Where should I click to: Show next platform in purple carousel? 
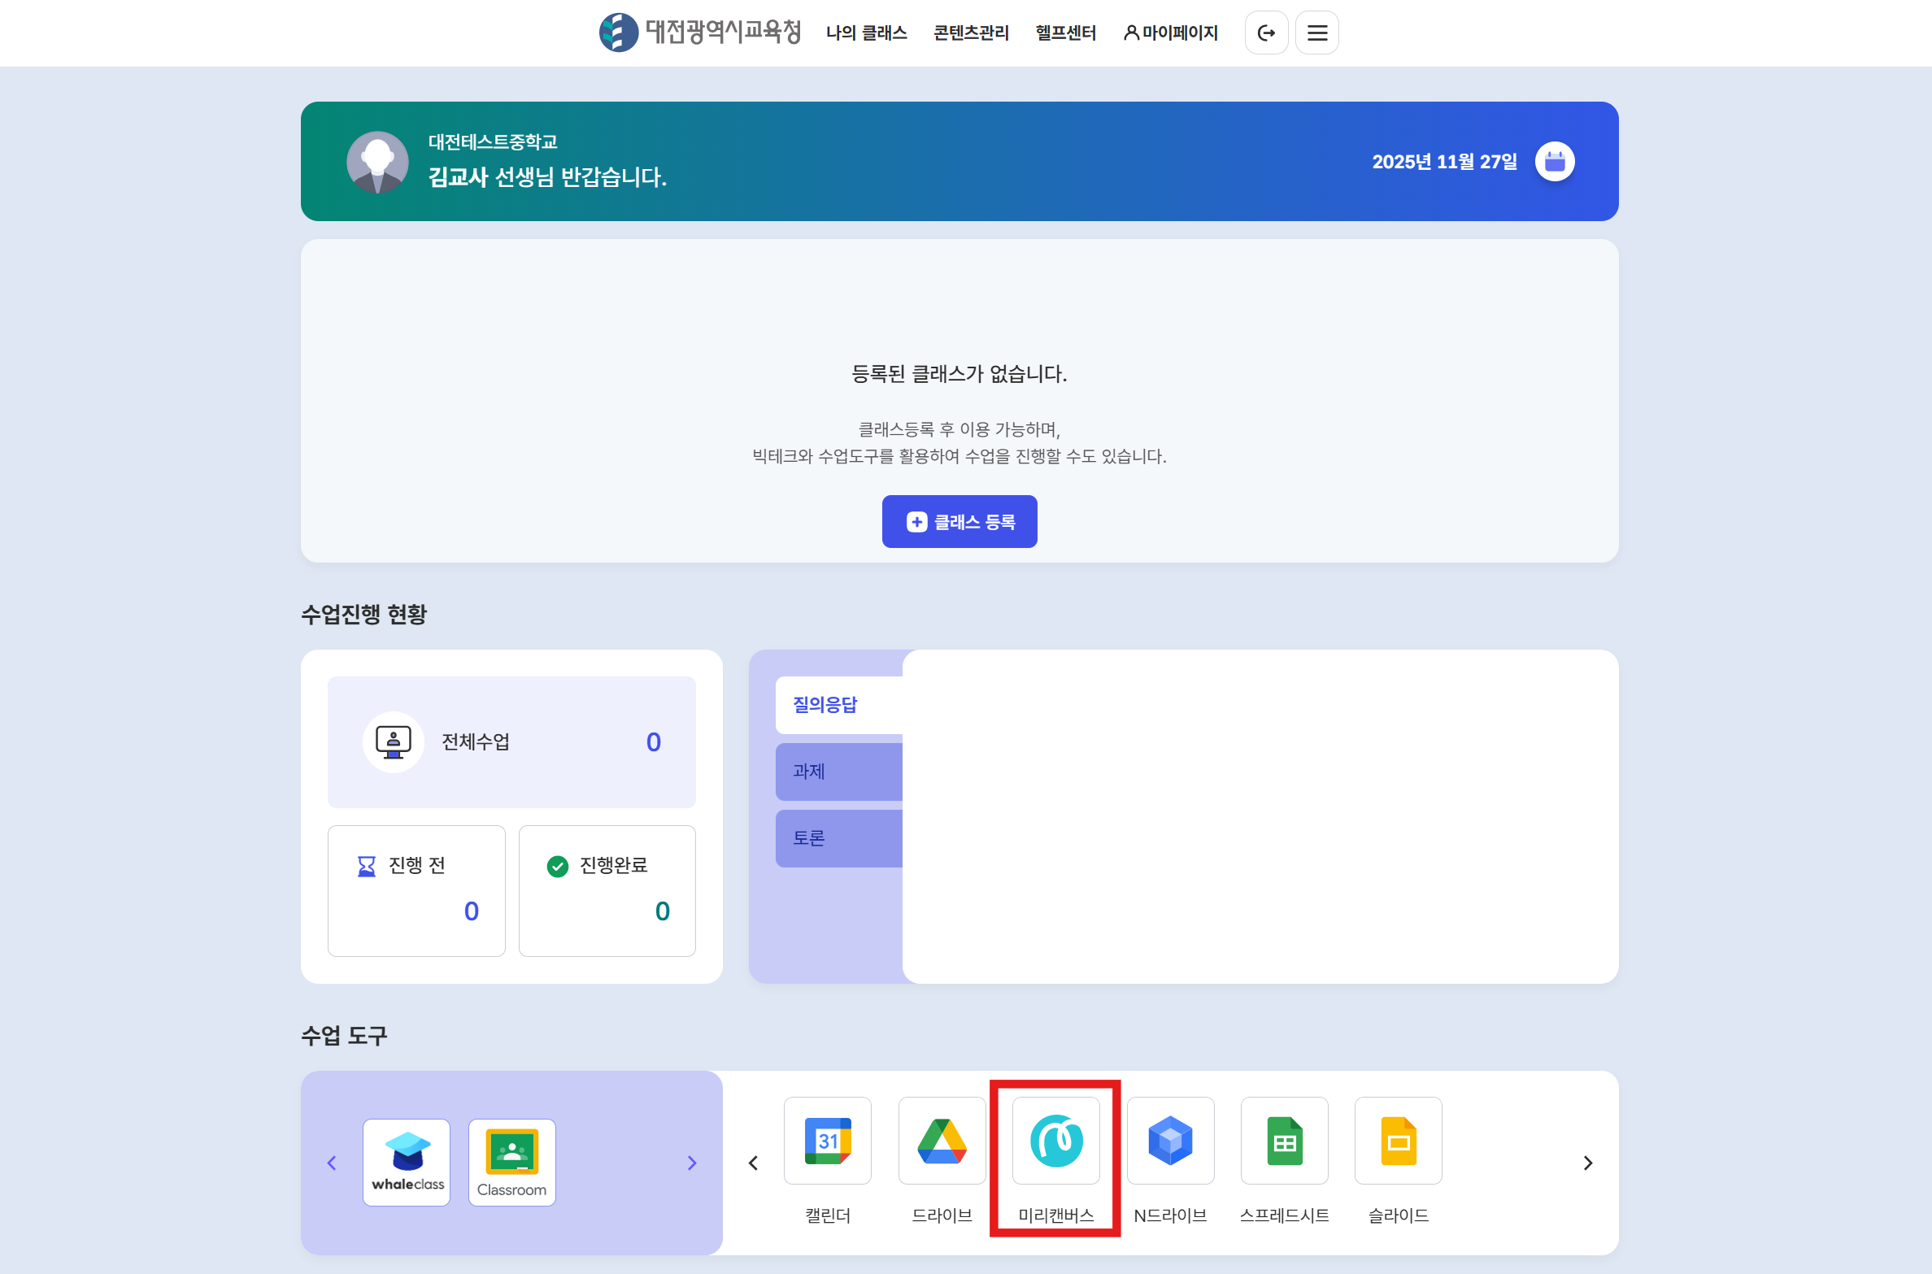(x=692, y=1163)
